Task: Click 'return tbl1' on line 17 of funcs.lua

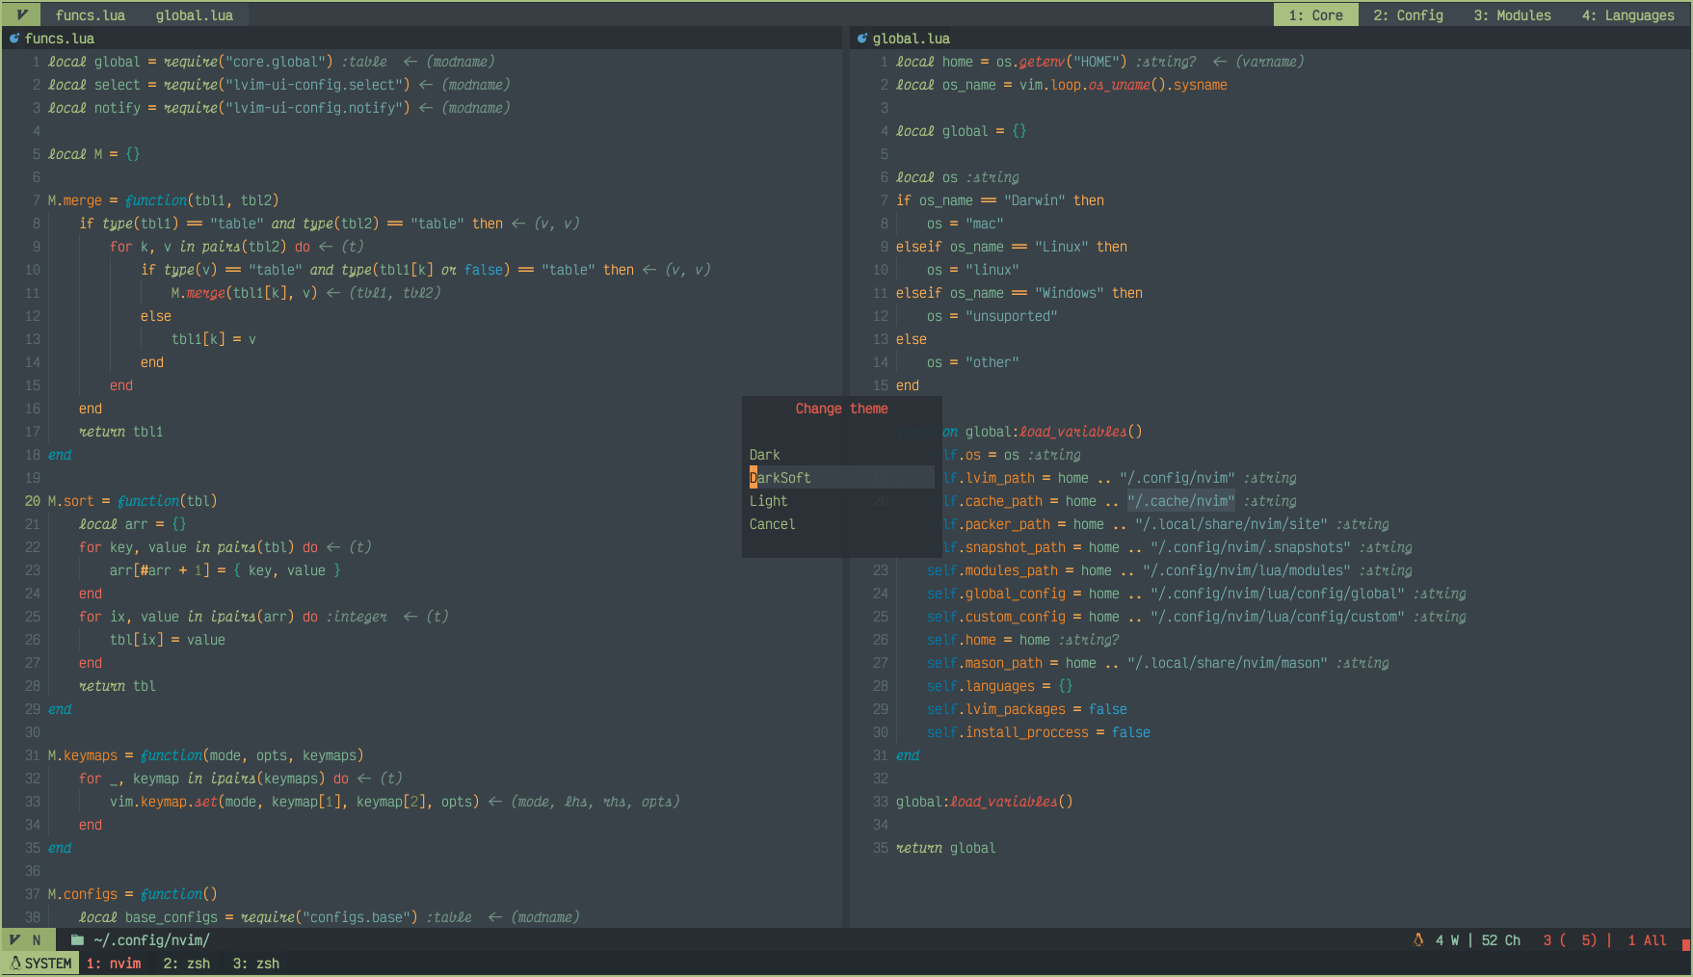Action: 121,432
